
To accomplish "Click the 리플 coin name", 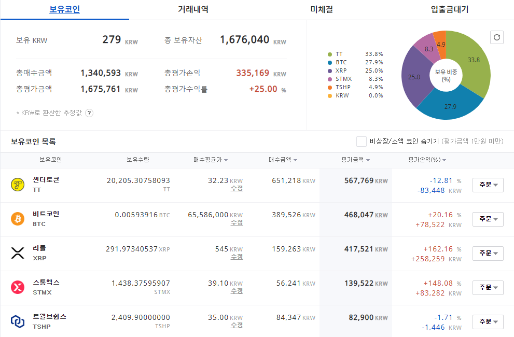I will tap(39, 248).
